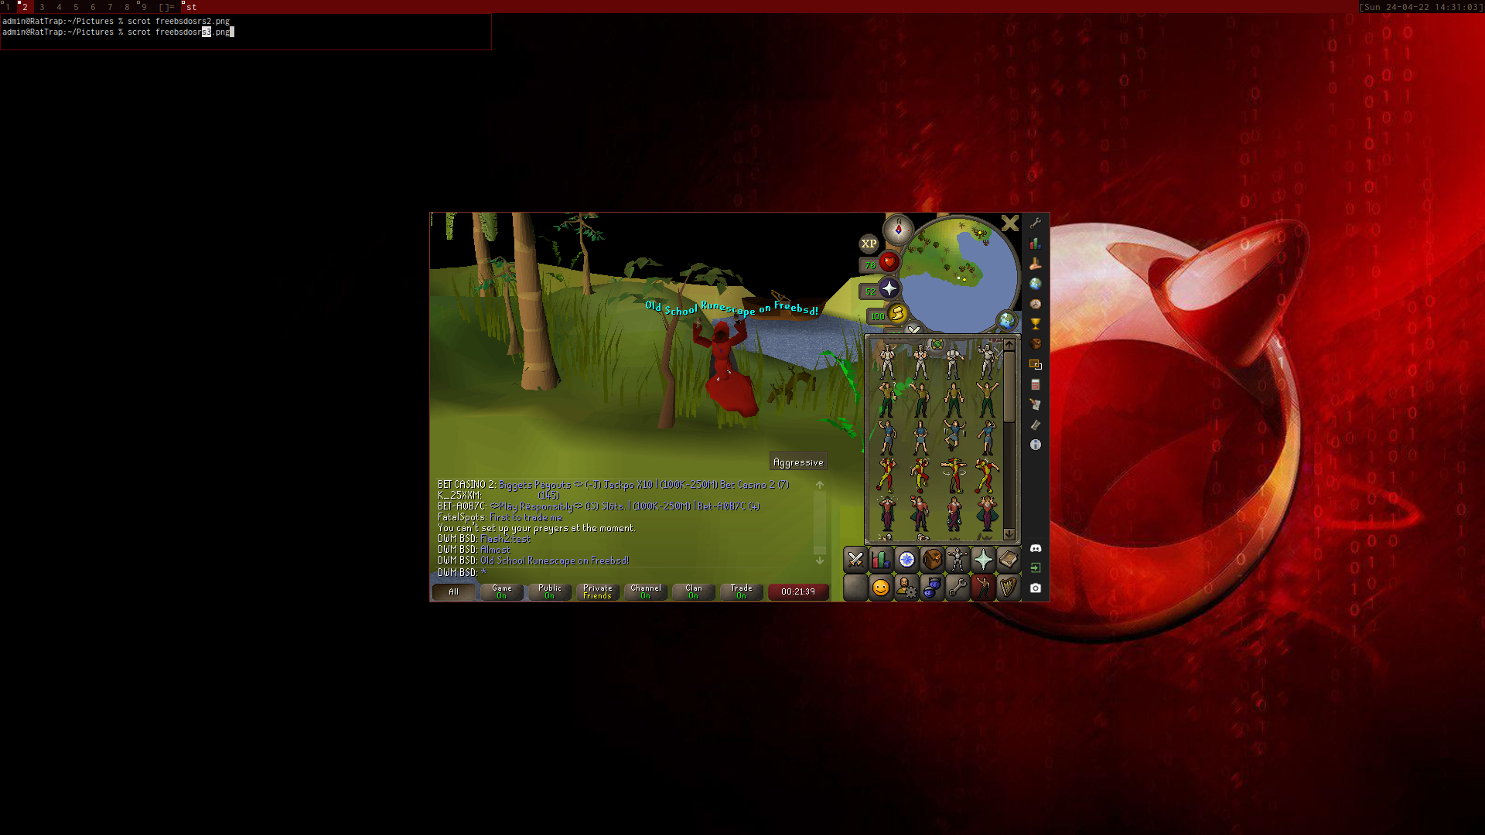
Task: Perform the Yes emote
Action: click(887, 361)
